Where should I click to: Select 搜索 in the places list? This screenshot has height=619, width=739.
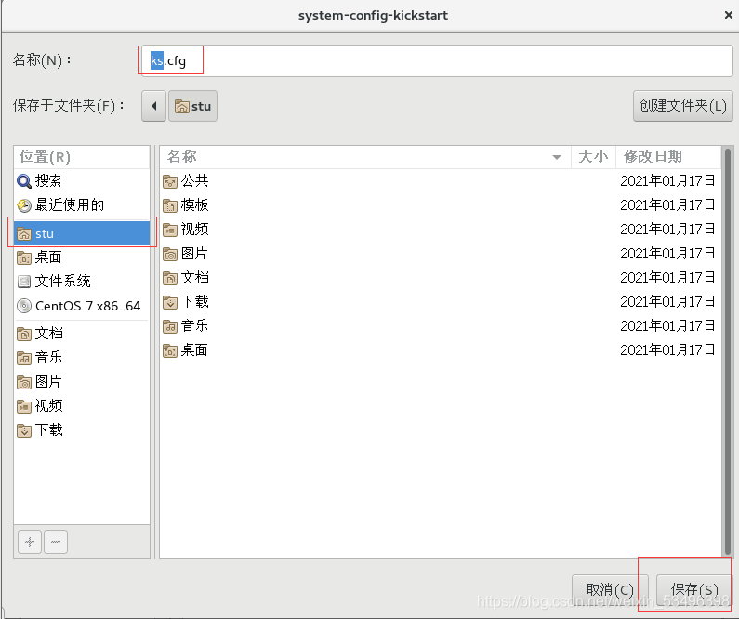(48, 181)
